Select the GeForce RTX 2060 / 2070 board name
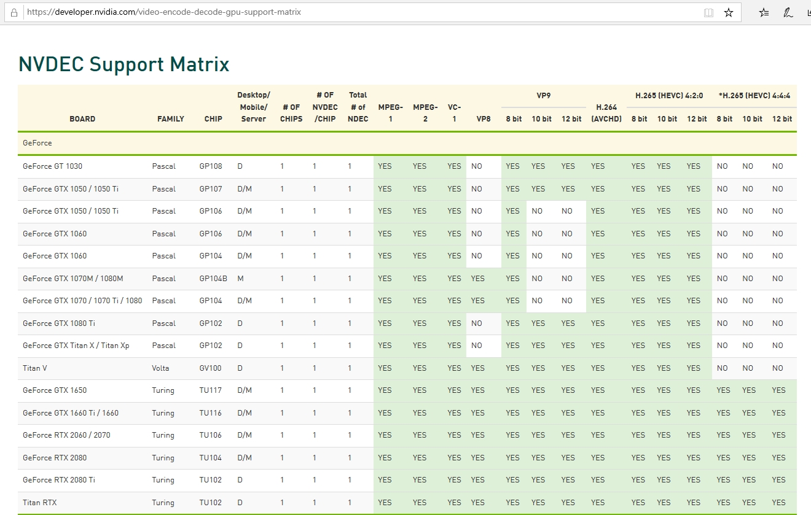 tap(66, 435)
